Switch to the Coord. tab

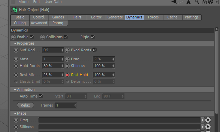click(x=39, y=17)
